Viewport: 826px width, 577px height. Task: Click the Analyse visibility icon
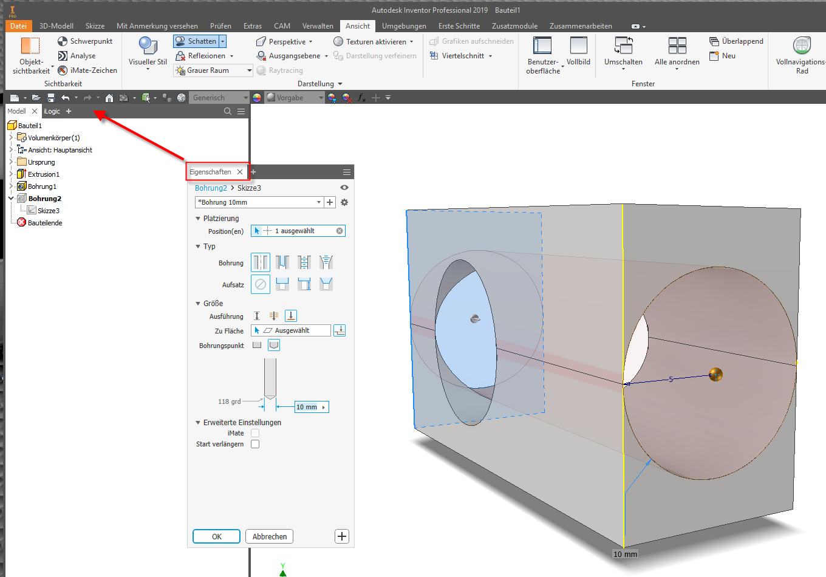63,56
